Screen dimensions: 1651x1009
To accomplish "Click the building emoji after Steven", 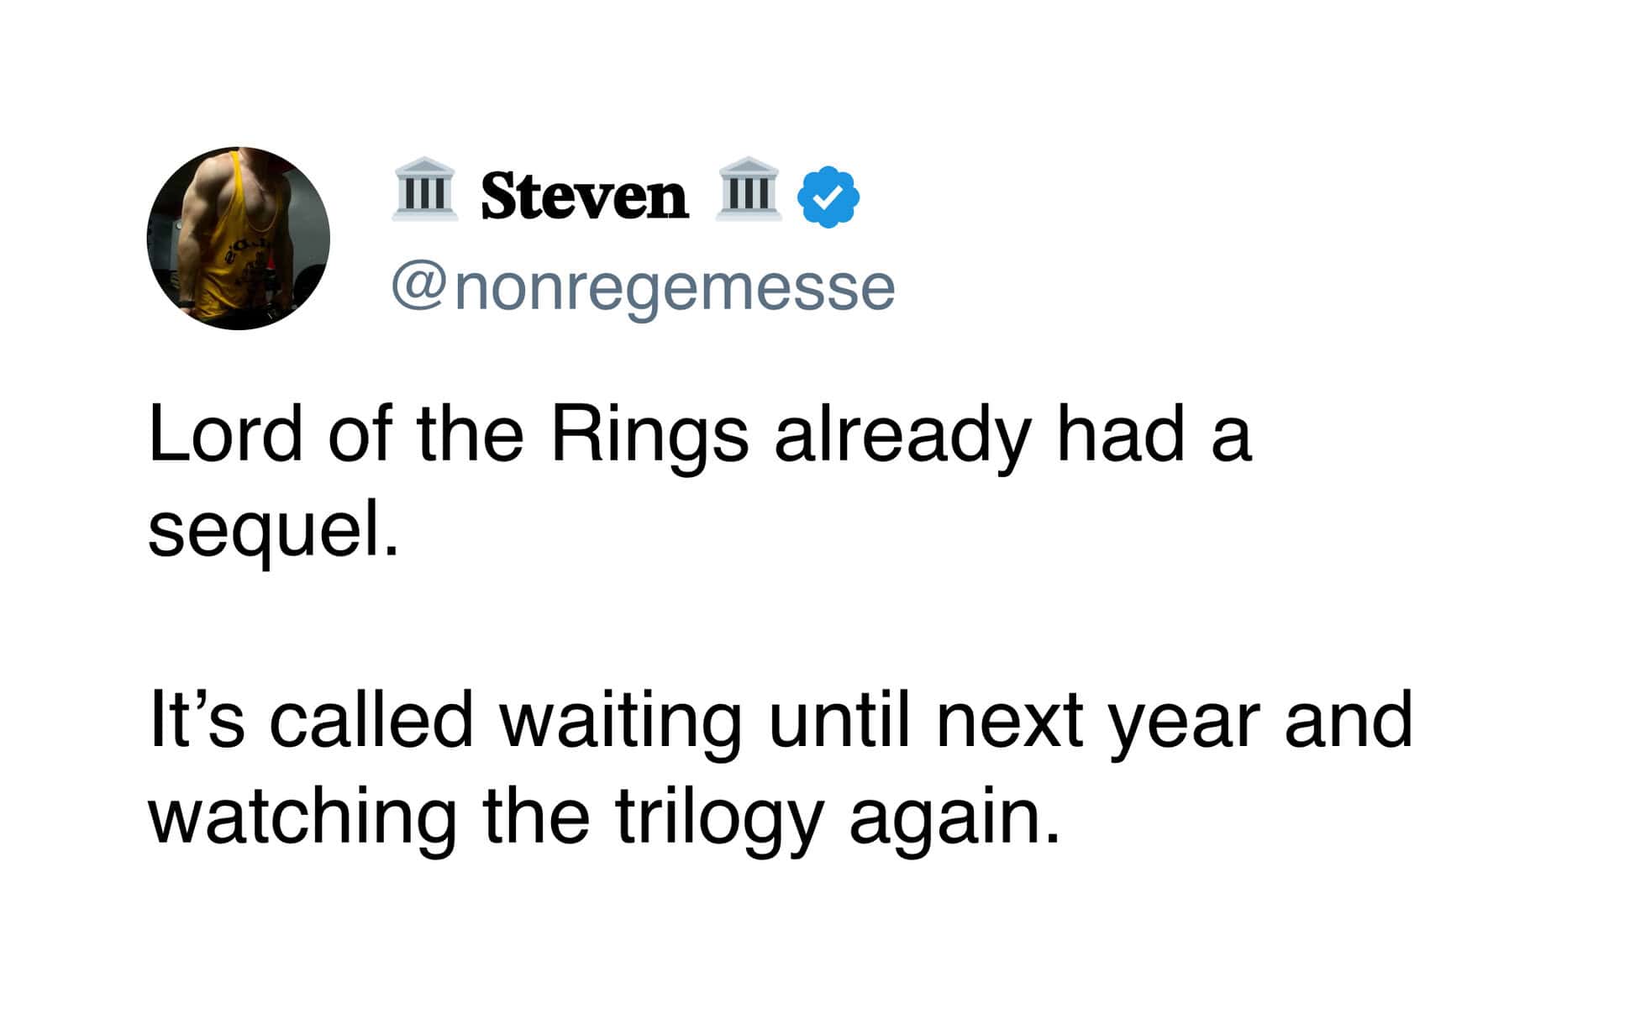I will 749,190.
